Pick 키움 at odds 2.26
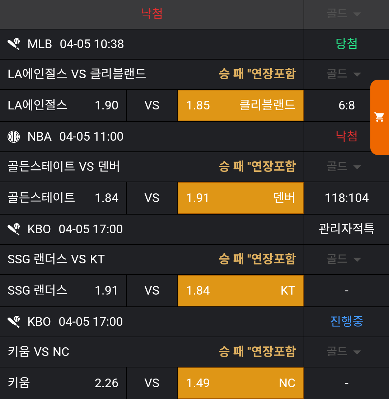Screen dimensions: 389x399 click(x=63, y=383)
